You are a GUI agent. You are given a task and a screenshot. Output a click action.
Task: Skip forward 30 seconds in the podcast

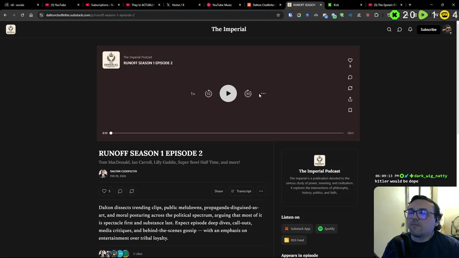point(248,94)
